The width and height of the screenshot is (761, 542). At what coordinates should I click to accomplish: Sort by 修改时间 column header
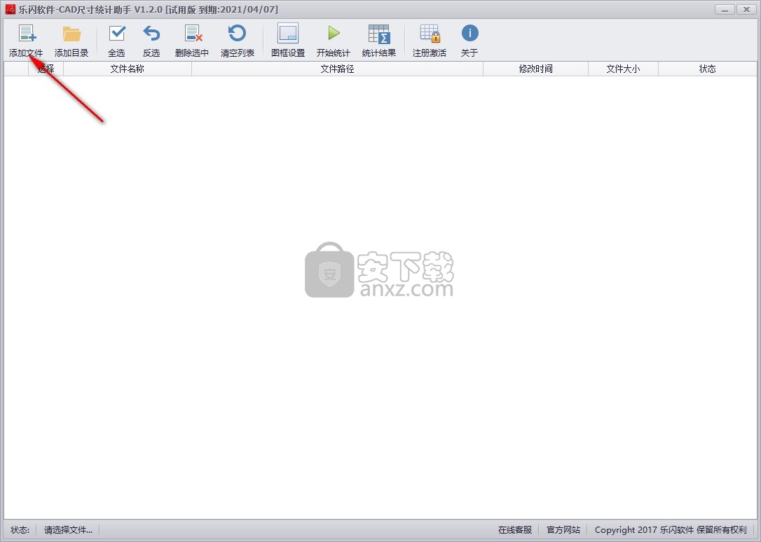536,69
